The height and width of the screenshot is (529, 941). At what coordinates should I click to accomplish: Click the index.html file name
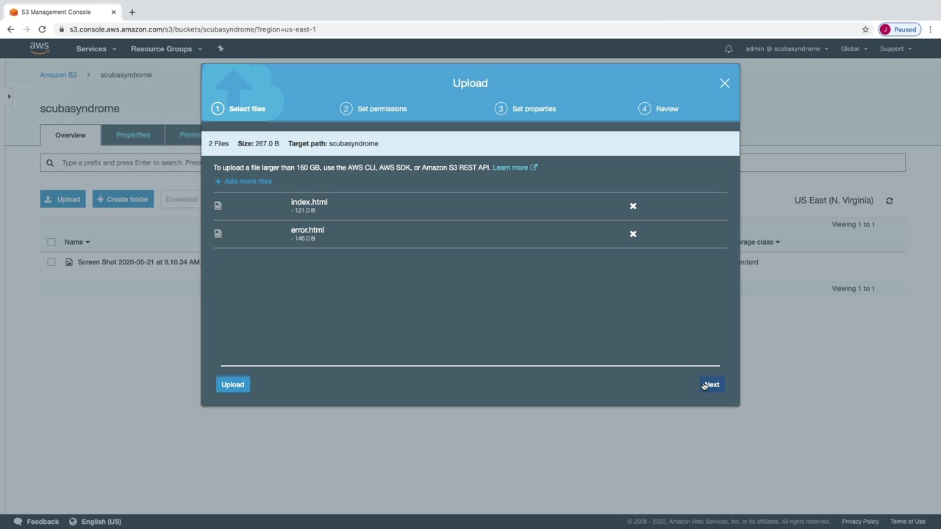(309, 202)
